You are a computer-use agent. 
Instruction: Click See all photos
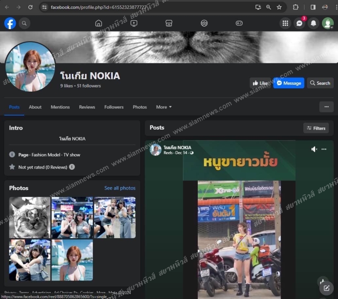click(x=120, y=188)
